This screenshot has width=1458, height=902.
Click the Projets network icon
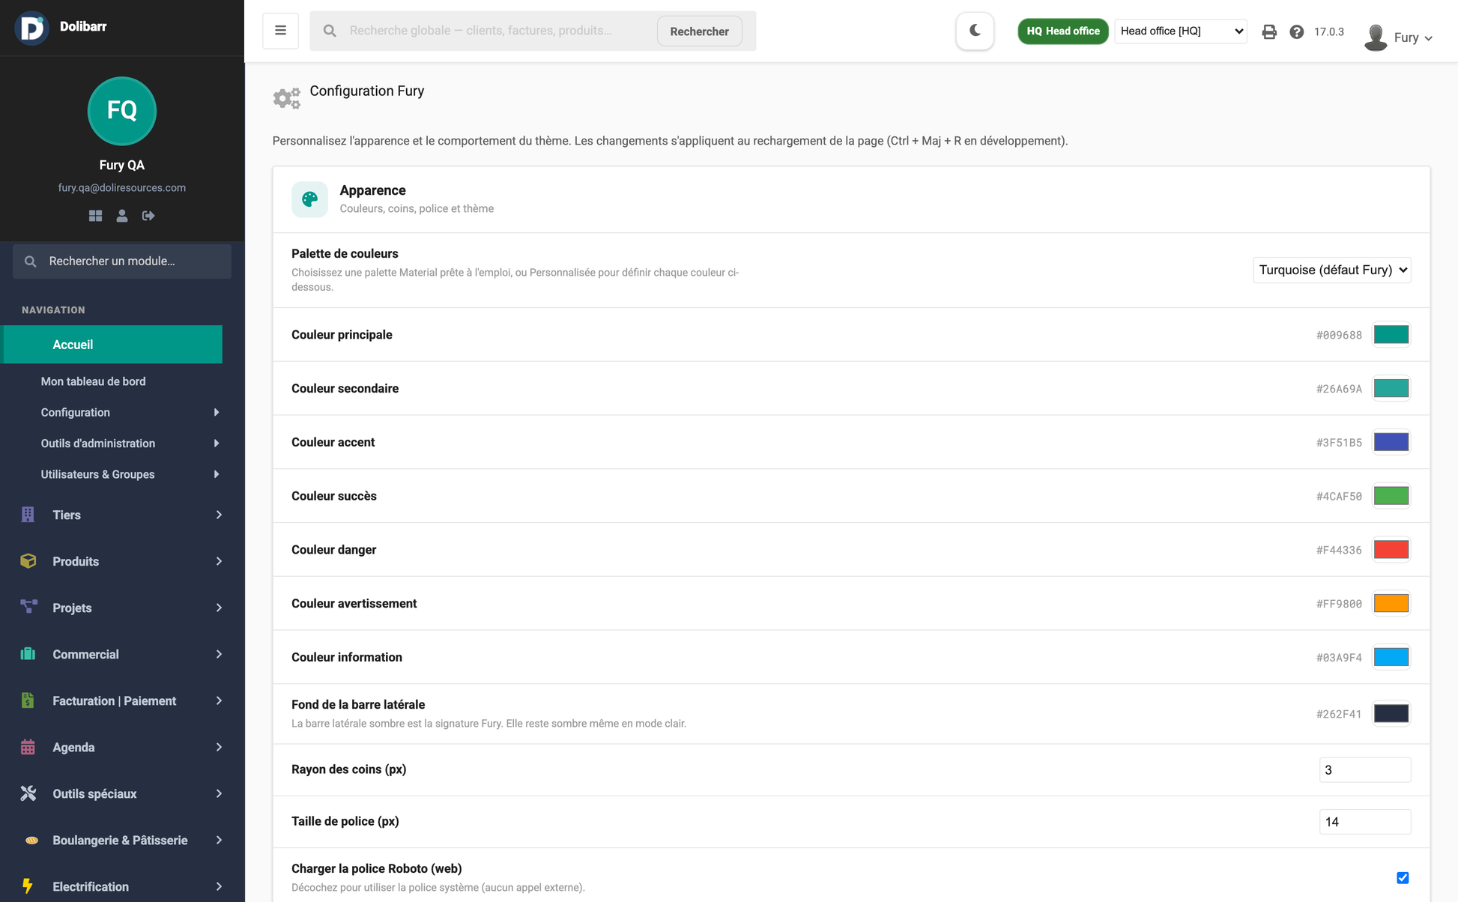(28, 607)
